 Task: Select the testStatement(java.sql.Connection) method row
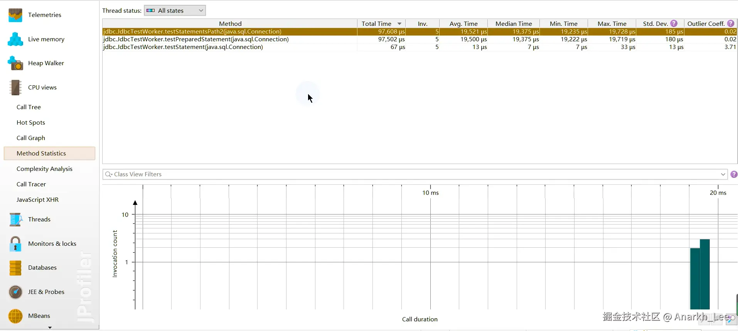(420, 47)
